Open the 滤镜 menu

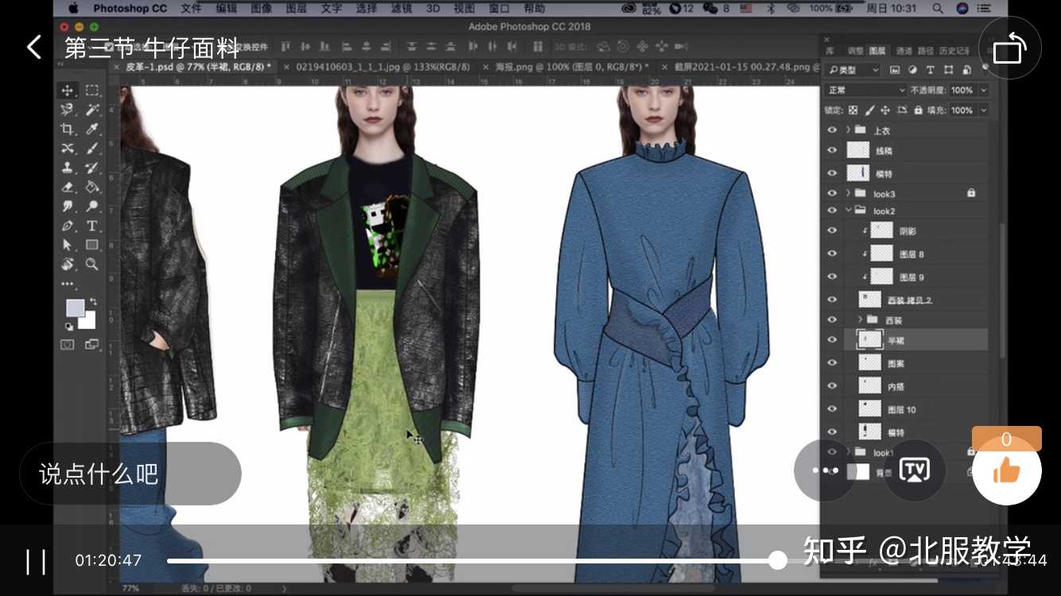402,9
